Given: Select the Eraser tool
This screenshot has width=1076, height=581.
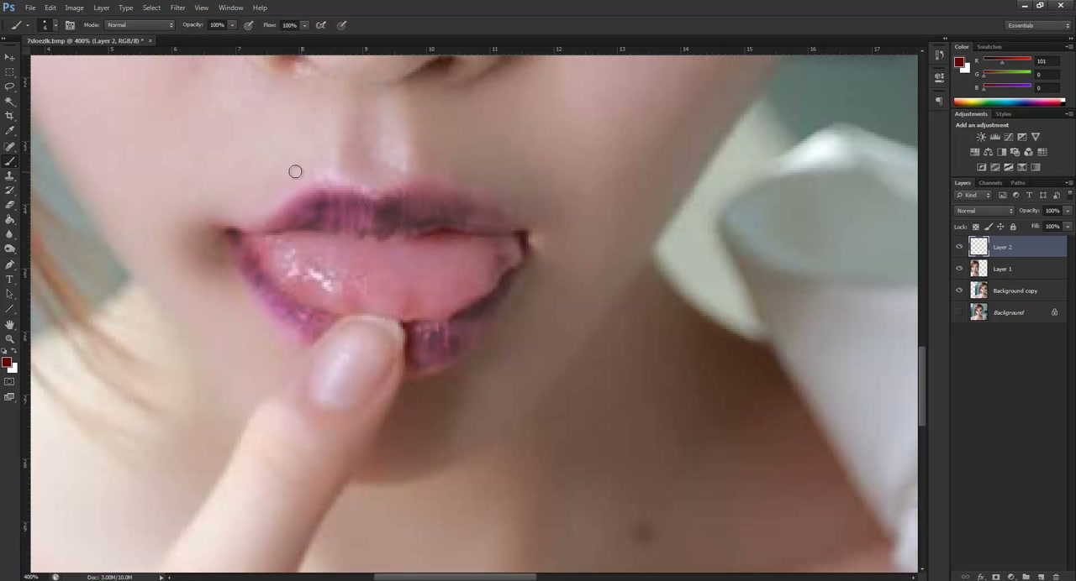Looking at the screenshot, I should [9, 205].
